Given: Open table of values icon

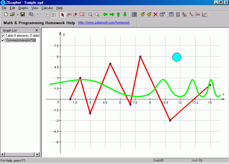Looking at the screenshot, I should (171, 15).
